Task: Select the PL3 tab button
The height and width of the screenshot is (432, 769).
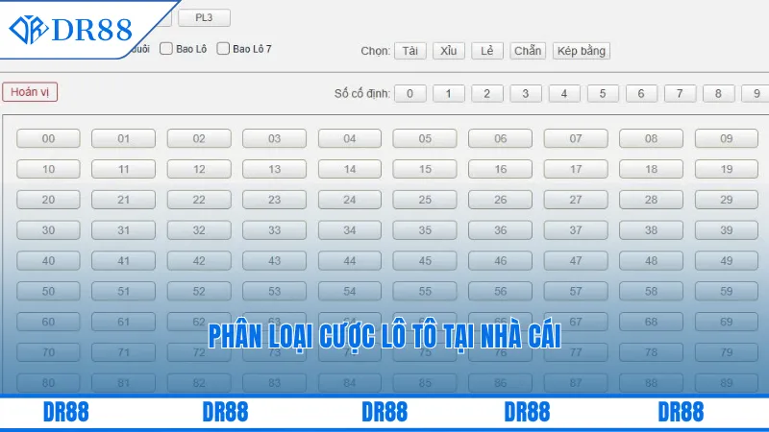Action: tap(204, 17)
